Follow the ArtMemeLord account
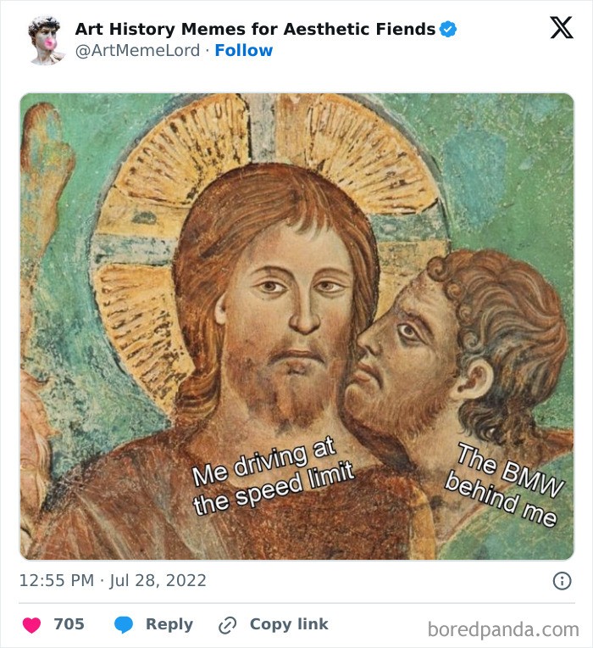Image resolution: width=593 pixels, height=648 pixels. (244, 50)
